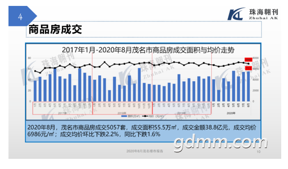Click the 20 value on the area axis
The image size is (288, 169).
pyautogui.click(x=29, y=90)
